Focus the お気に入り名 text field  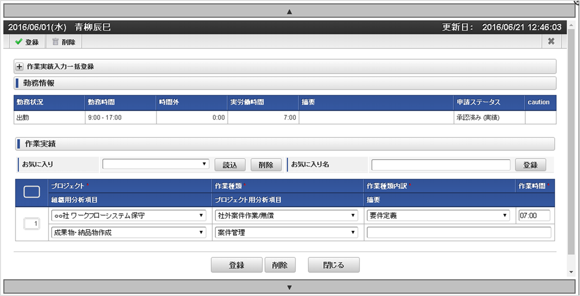[441, 165]
